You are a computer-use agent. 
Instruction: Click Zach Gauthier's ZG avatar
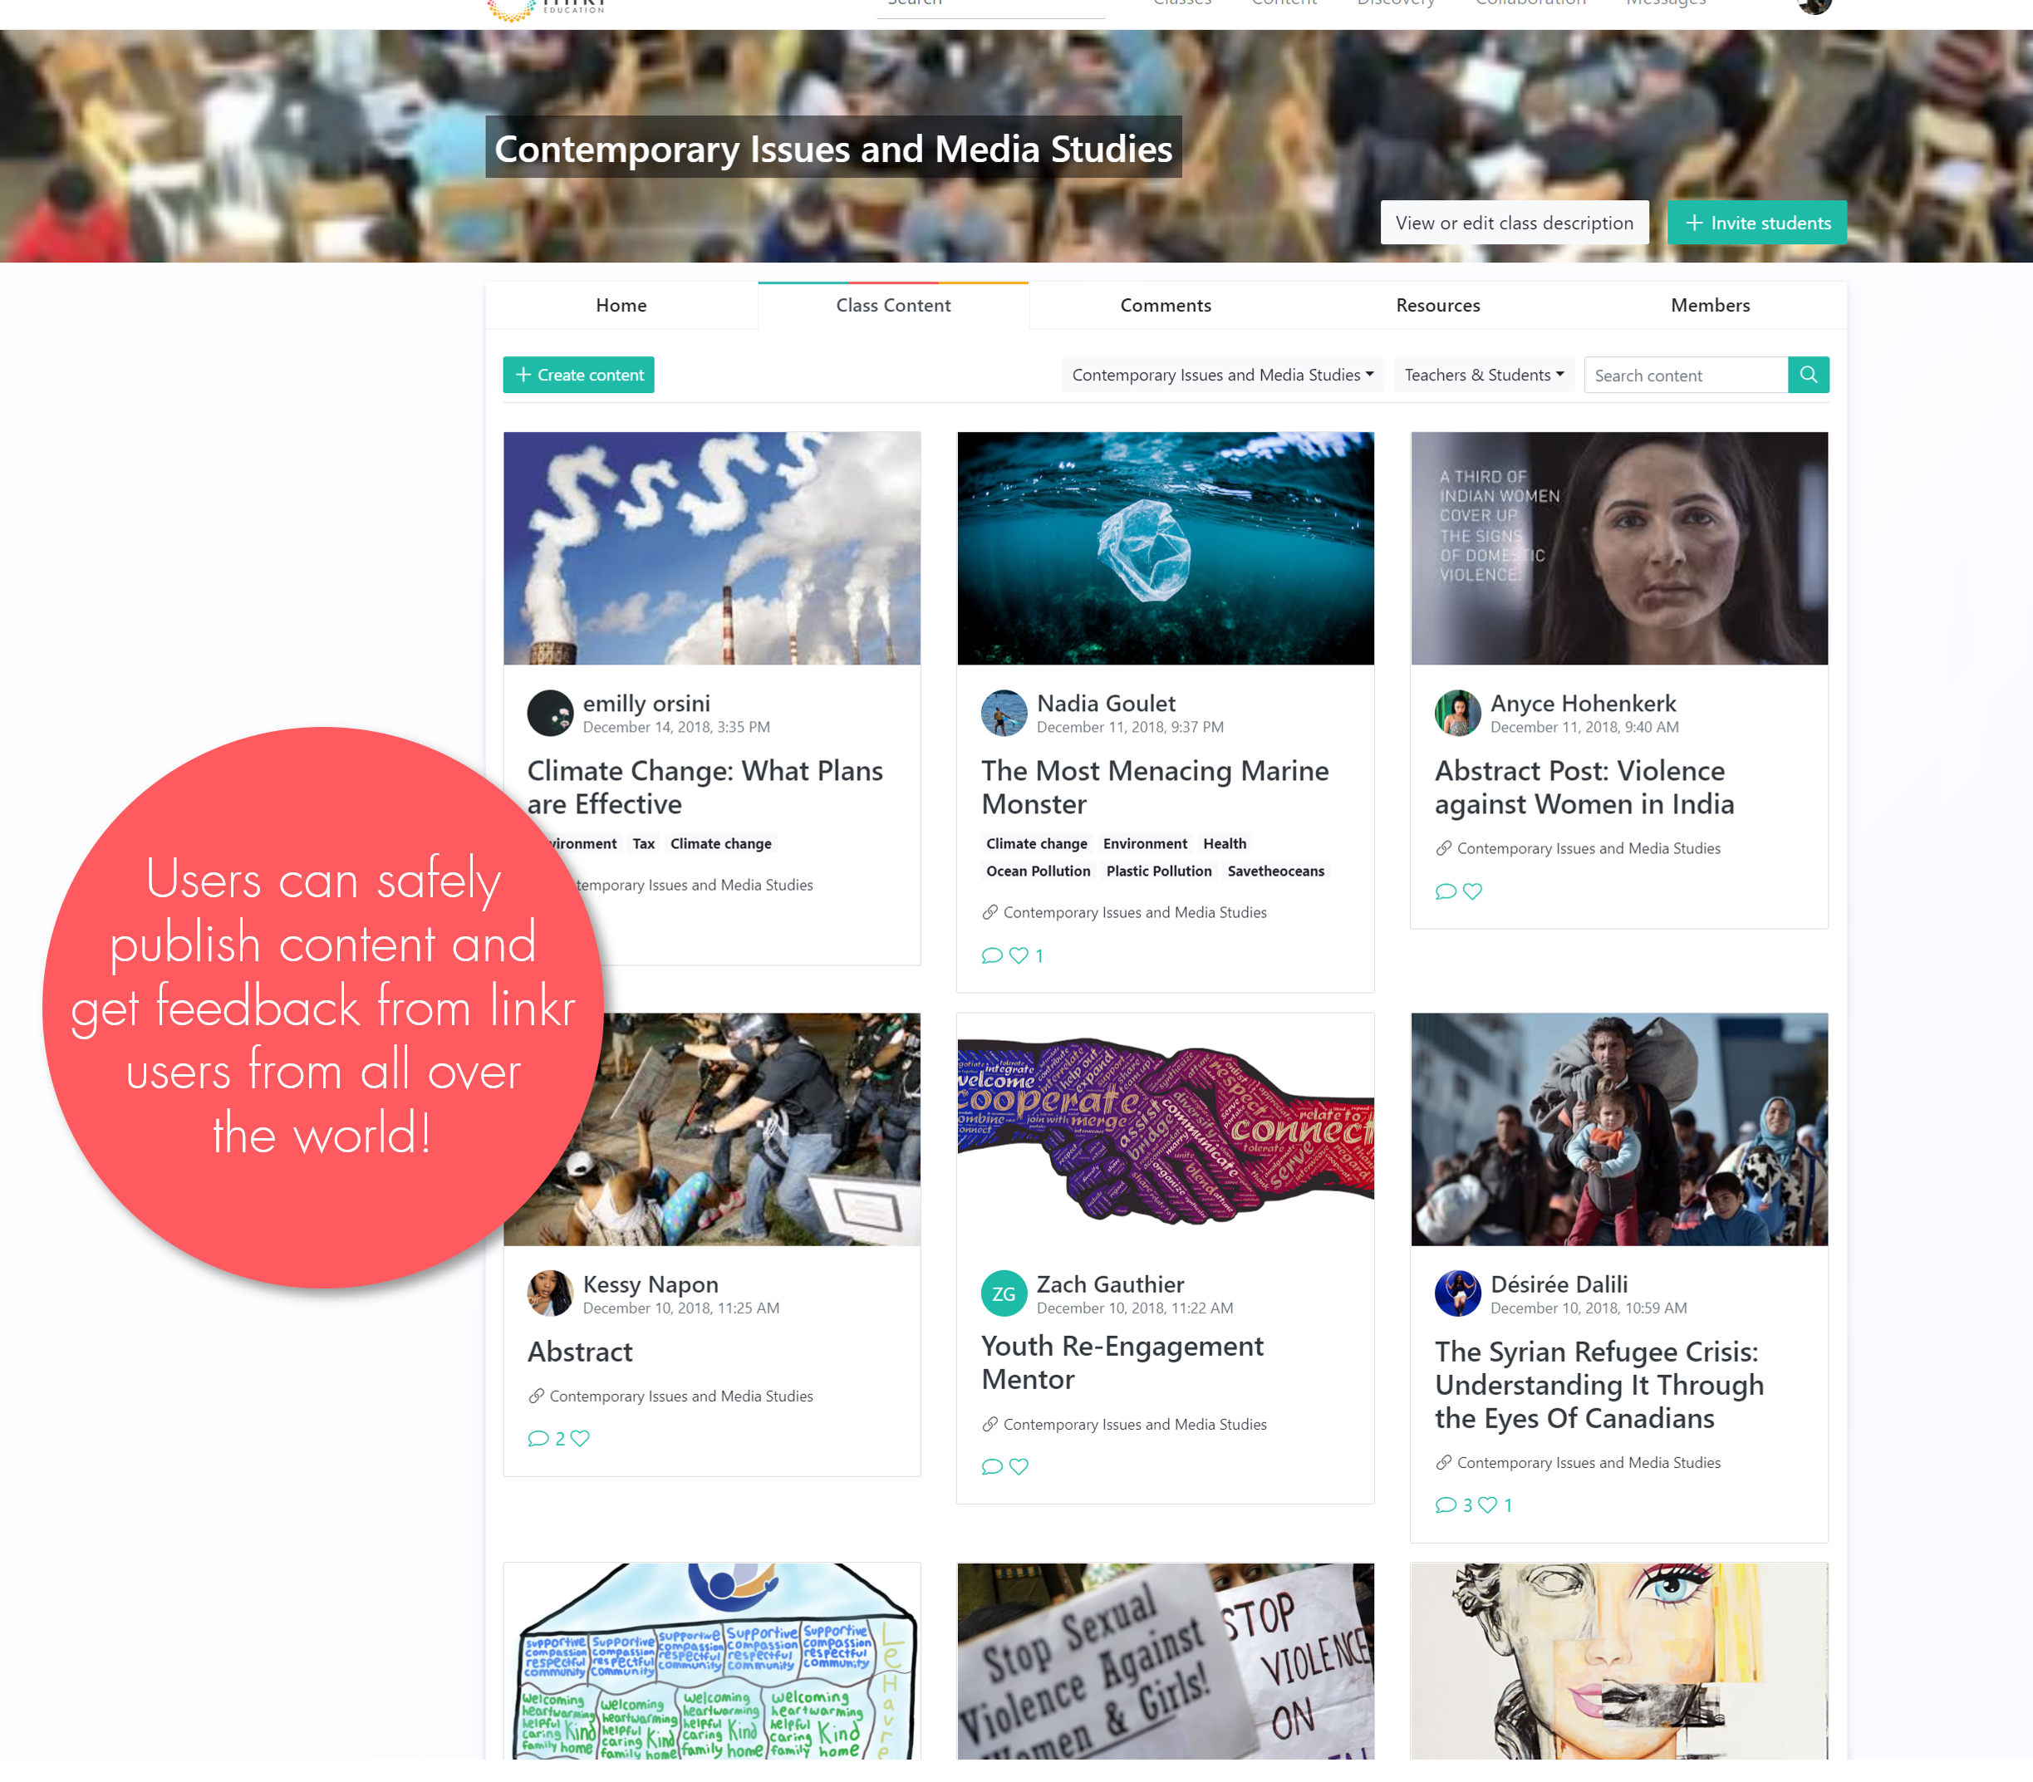tap(1004, 1294)
